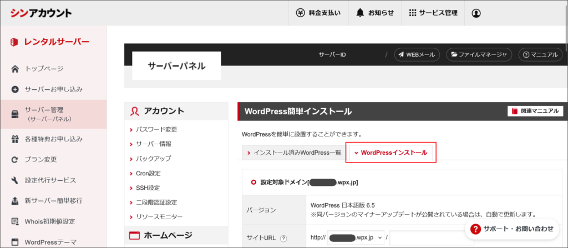
Task: Click the マニュアル question mark icon
Action: (526, 55)
